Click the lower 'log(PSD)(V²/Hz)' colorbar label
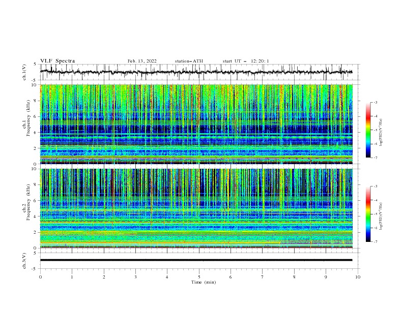Screen dimensions: 403x311 381,216
